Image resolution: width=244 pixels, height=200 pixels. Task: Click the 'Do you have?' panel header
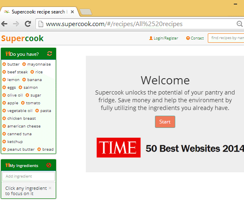click(28, 54)
